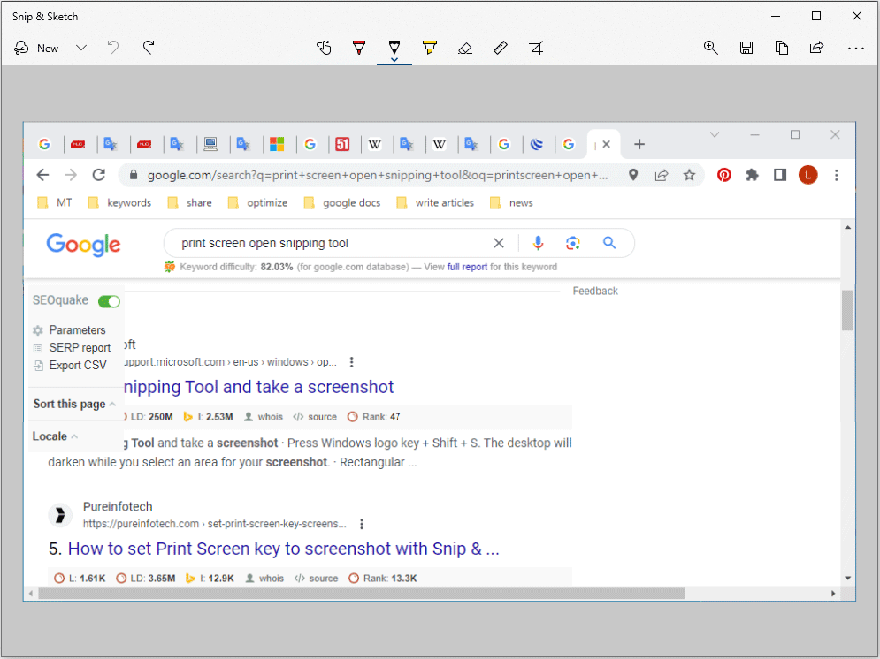This screenshot has height=659, width=880.
Task: Click the Google logo
Action: [83, 245]
